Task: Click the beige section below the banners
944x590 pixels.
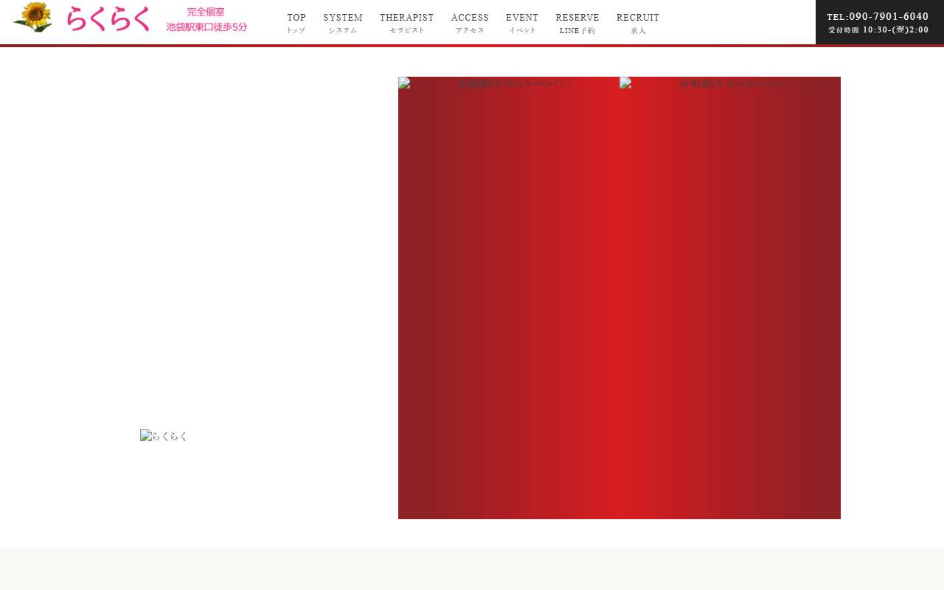Action: 472,569
